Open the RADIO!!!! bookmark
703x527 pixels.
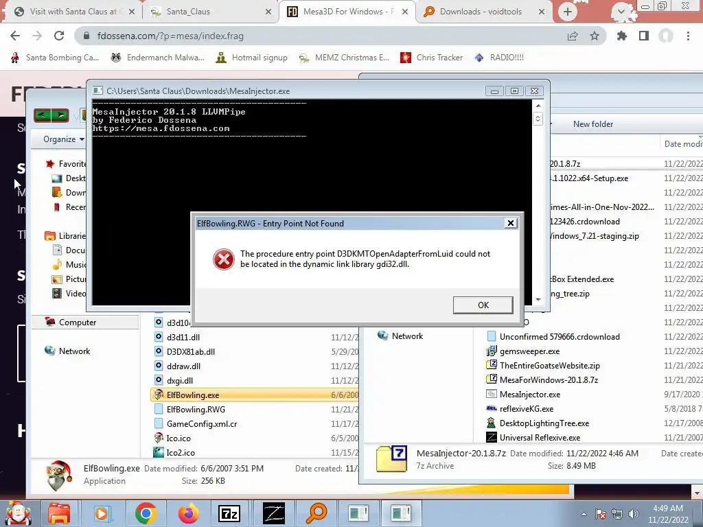tap(499, 58)
